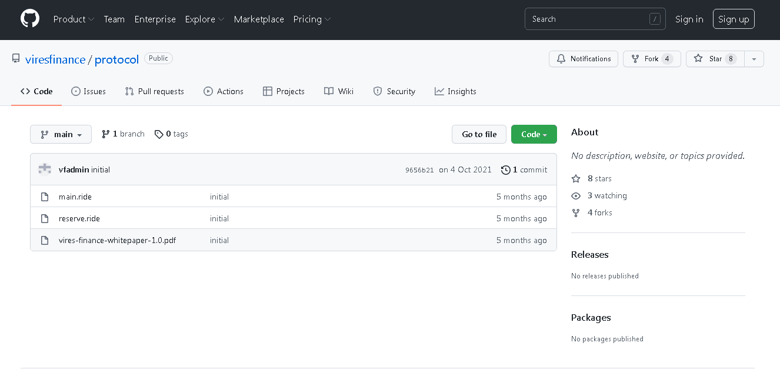Click the star icon next to 8 stars

click(576, 178)
